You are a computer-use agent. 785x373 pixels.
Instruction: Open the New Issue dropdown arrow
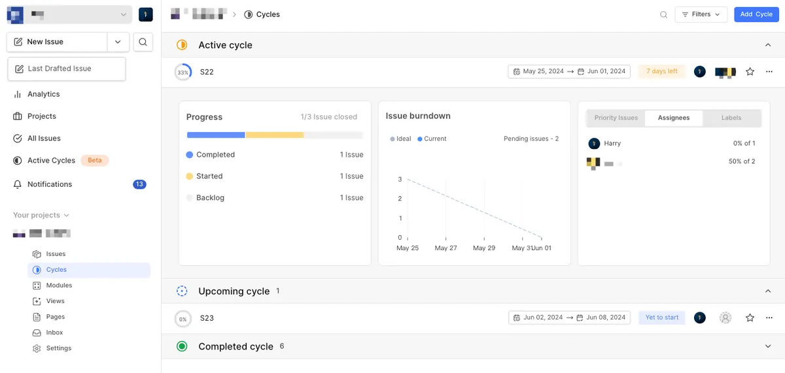point(118,42)
